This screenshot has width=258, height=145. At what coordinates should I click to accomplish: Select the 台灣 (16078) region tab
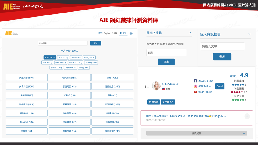point(50,57)
